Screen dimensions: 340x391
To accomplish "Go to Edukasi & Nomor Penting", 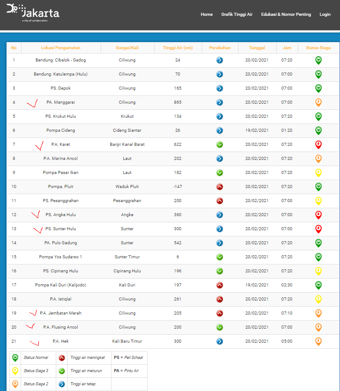I will [x=286, y=14].
